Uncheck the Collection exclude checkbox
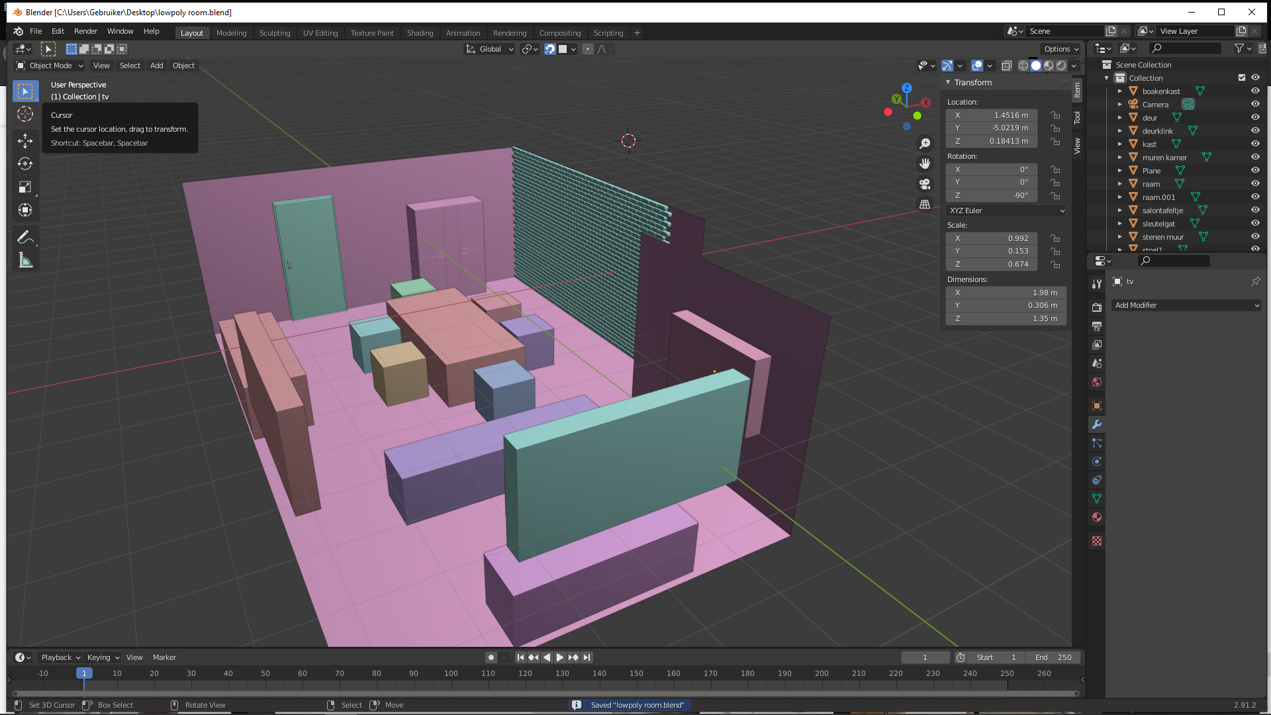The image size is (1271, 715). 1242,78
